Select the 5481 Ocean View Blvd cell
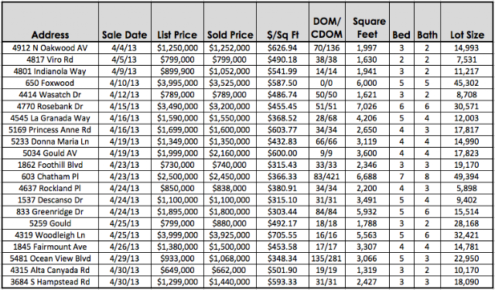Screen dimensions: 495x290 (50, 258)
